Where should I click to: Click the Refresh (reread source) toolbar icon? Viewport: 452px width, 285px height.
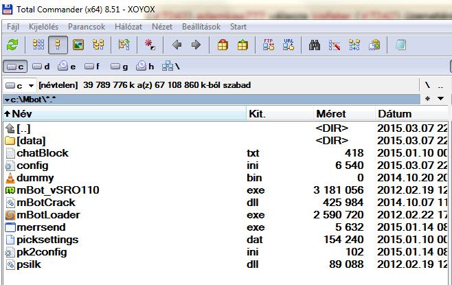tap(12, 45)
